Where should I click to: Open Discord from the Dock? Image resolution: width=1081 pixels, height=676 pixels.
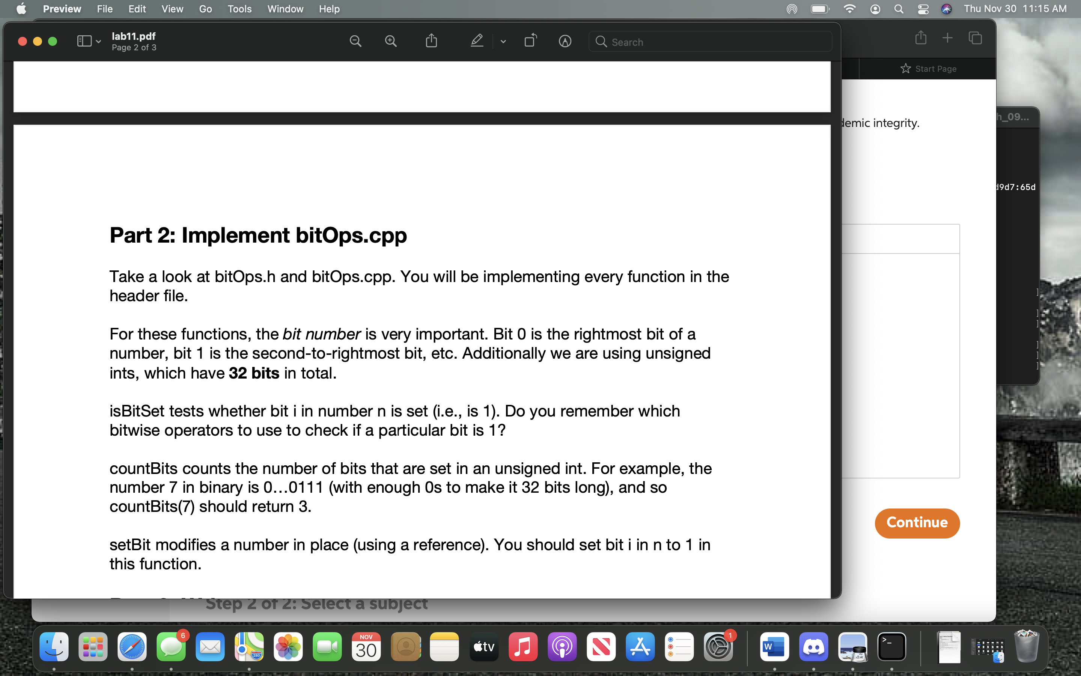(x=813, y=646)
